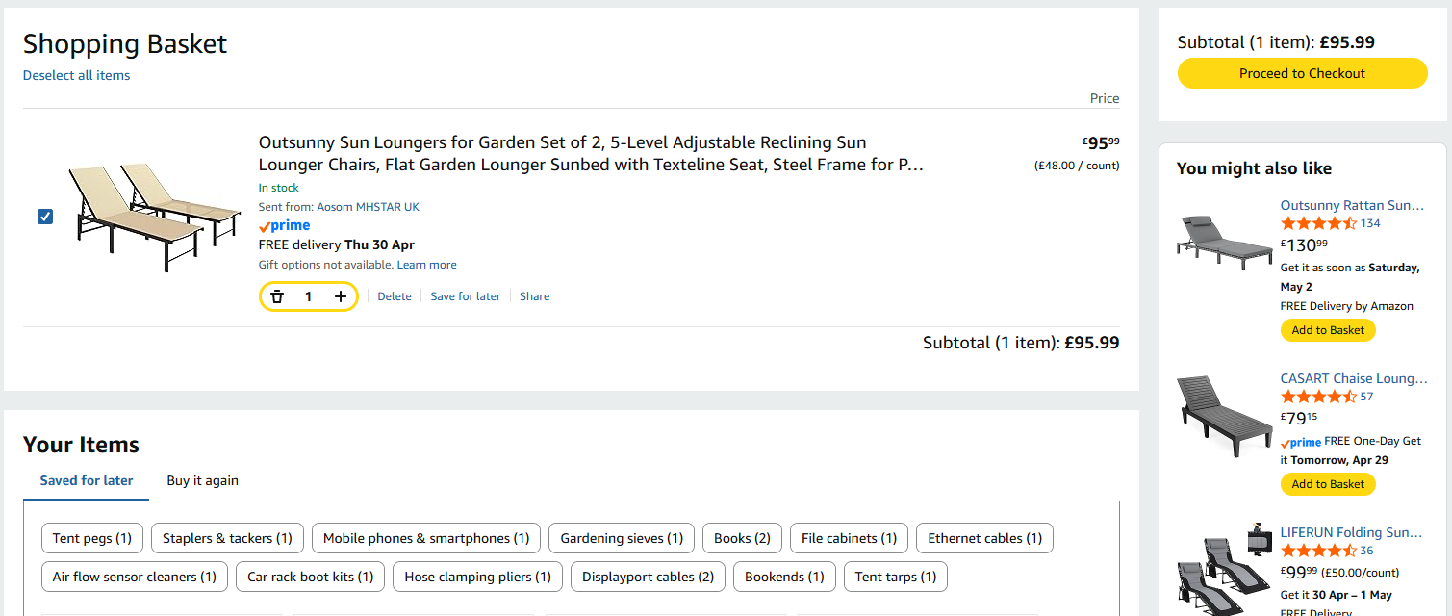Uncheck the Outsunny Sun Loungers item checkbox
1452x616 pixels.
point(45,217)
